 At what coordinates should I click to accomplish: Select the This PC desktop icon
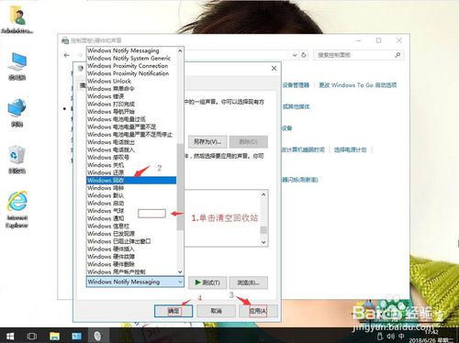(17, 66)
